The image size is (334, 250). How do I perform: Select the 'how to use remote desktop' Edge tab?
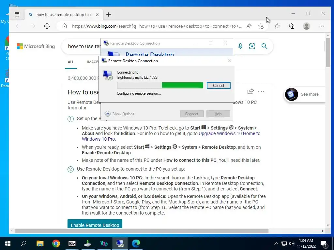tap(64, 15)
